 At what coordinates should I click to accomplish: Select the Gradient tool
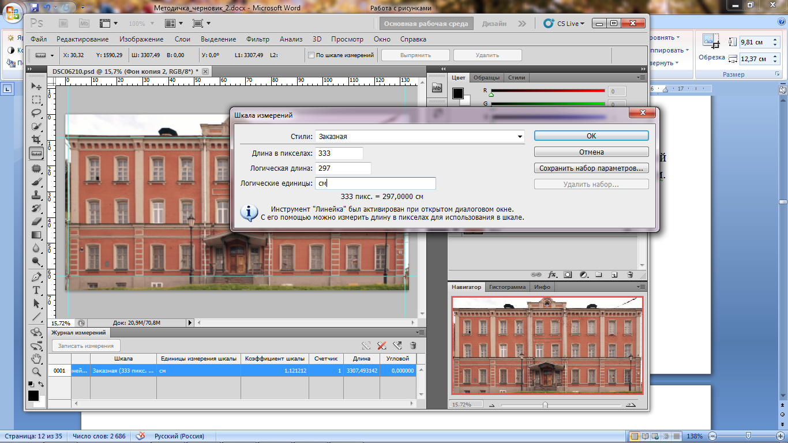36,235
